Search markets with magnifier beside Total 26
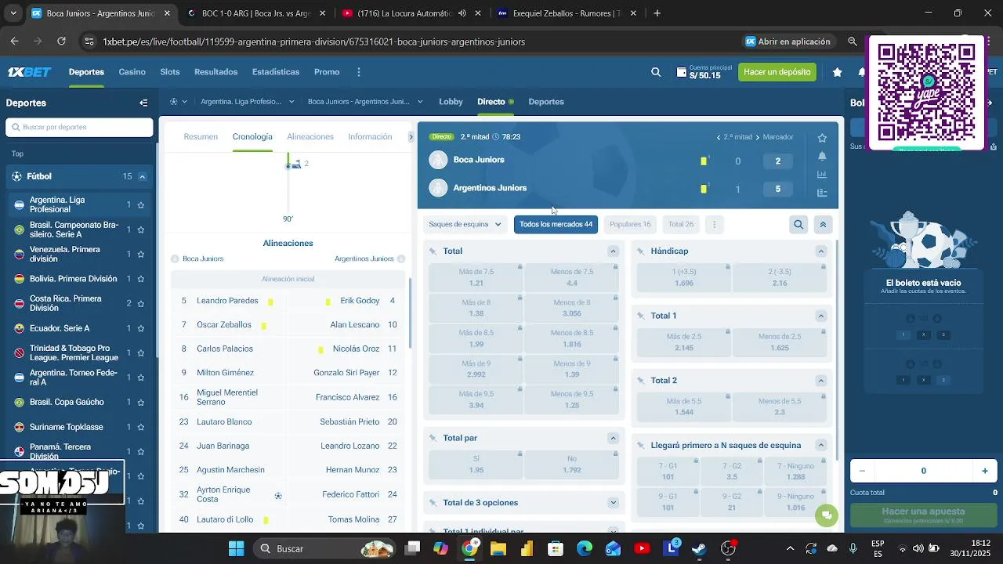The image size is (1003, 564). pyautogui.click(x=798, y=225)
